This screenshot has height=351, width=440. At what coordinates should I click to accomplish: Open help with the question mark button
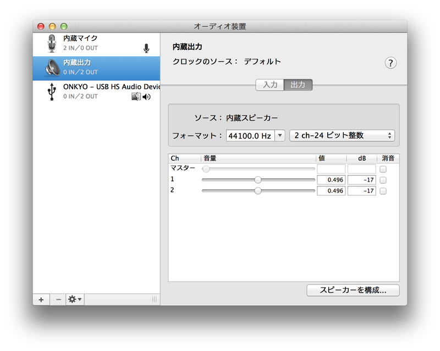[391, 63]
